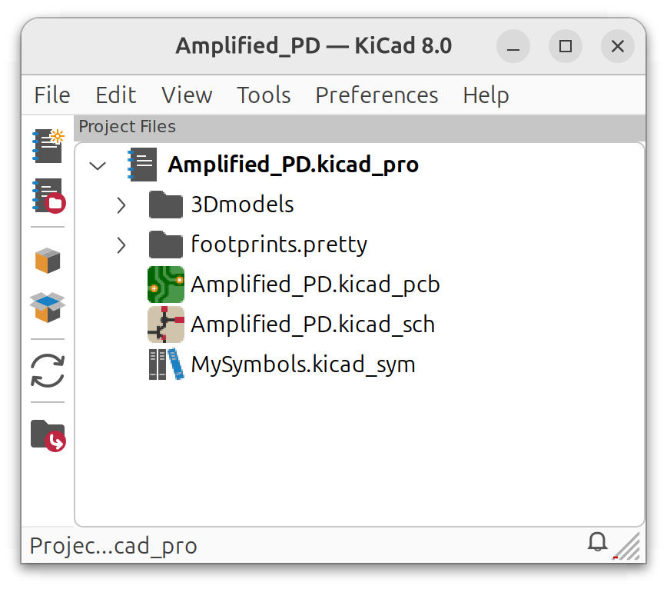Image resolution: width=667 pixels, height=589 pixels.
Task: Collapse the Amplified_PD.kicad_pro tree
Action: point(97,165)
